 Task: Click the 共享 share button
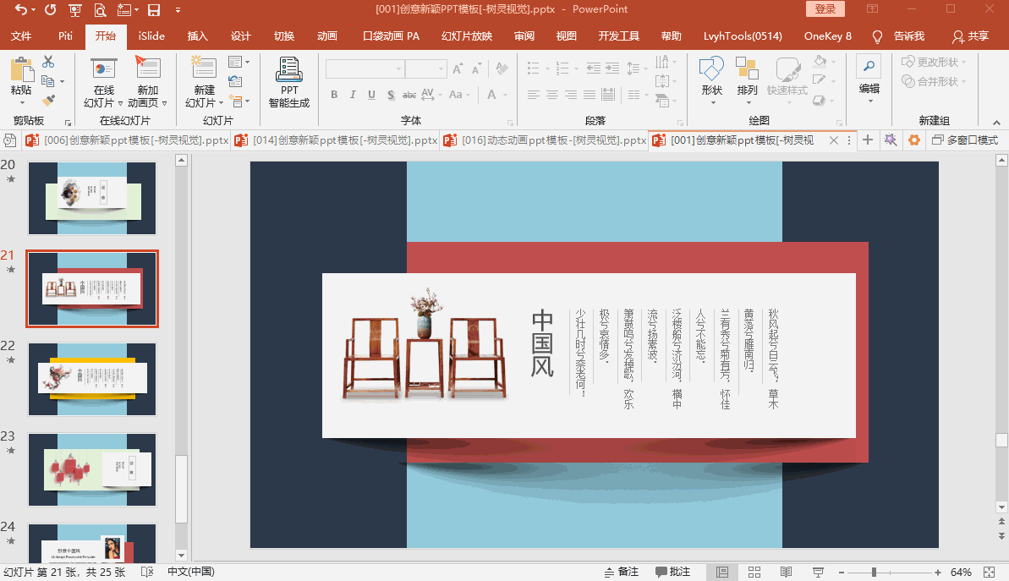tap(970, 36)
